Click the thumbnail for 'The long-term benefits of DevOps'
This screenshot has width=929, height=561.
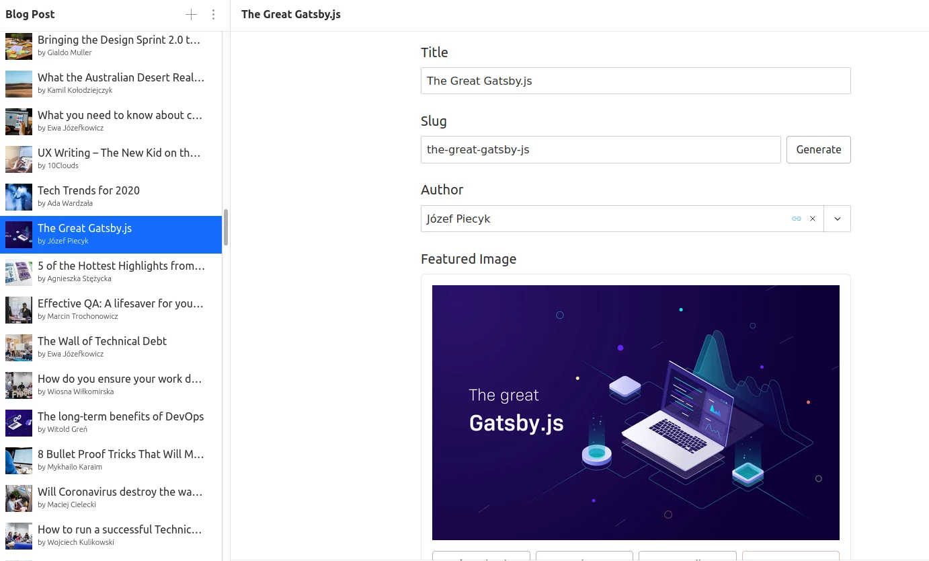[18, 423]
